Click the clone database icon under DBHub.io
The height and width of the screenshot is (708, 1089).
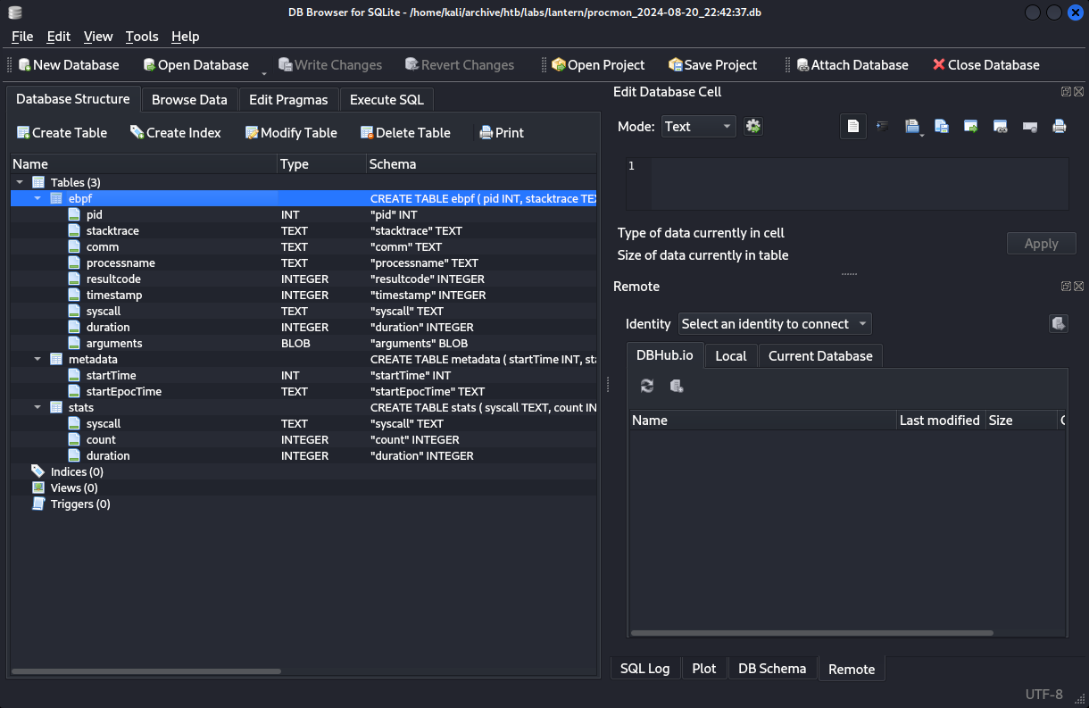[x=677, y=386]
